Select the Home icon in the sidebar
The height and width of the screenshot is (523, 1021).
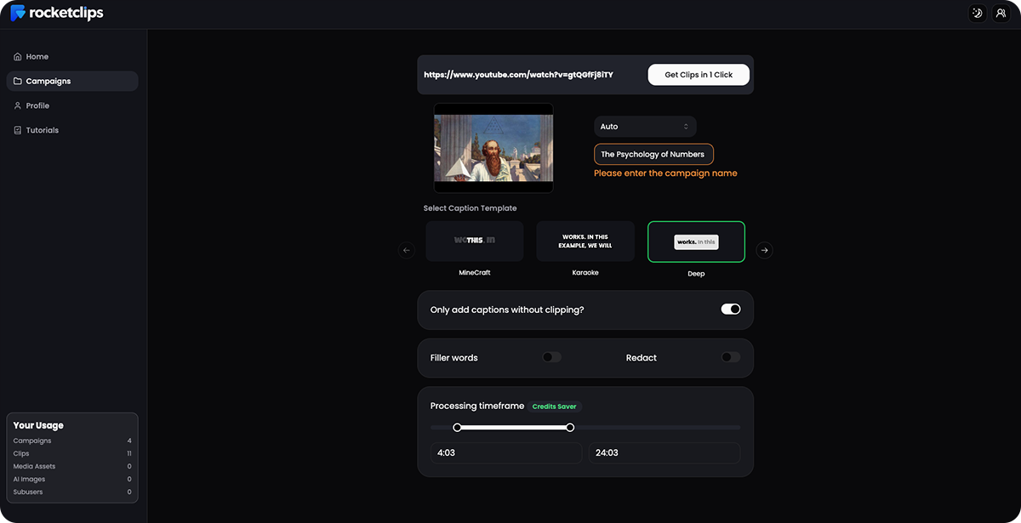coord(17,56)
